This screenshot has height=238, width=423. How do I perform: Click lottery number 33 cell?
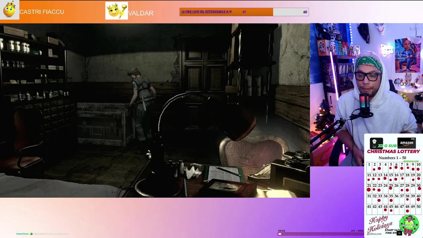click(x=380, y=199)
